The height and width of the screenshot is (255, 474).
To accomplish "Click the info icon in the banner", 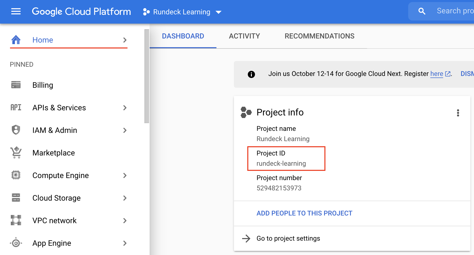I will 251,74.
